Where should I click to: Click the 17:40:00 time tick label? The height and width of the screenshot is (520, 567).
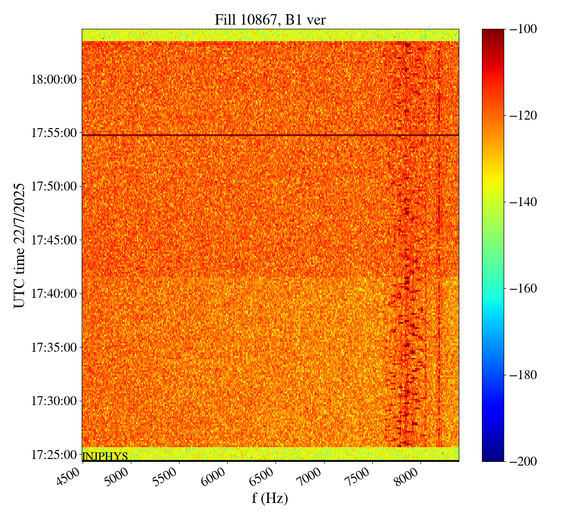tap(53, 294)
